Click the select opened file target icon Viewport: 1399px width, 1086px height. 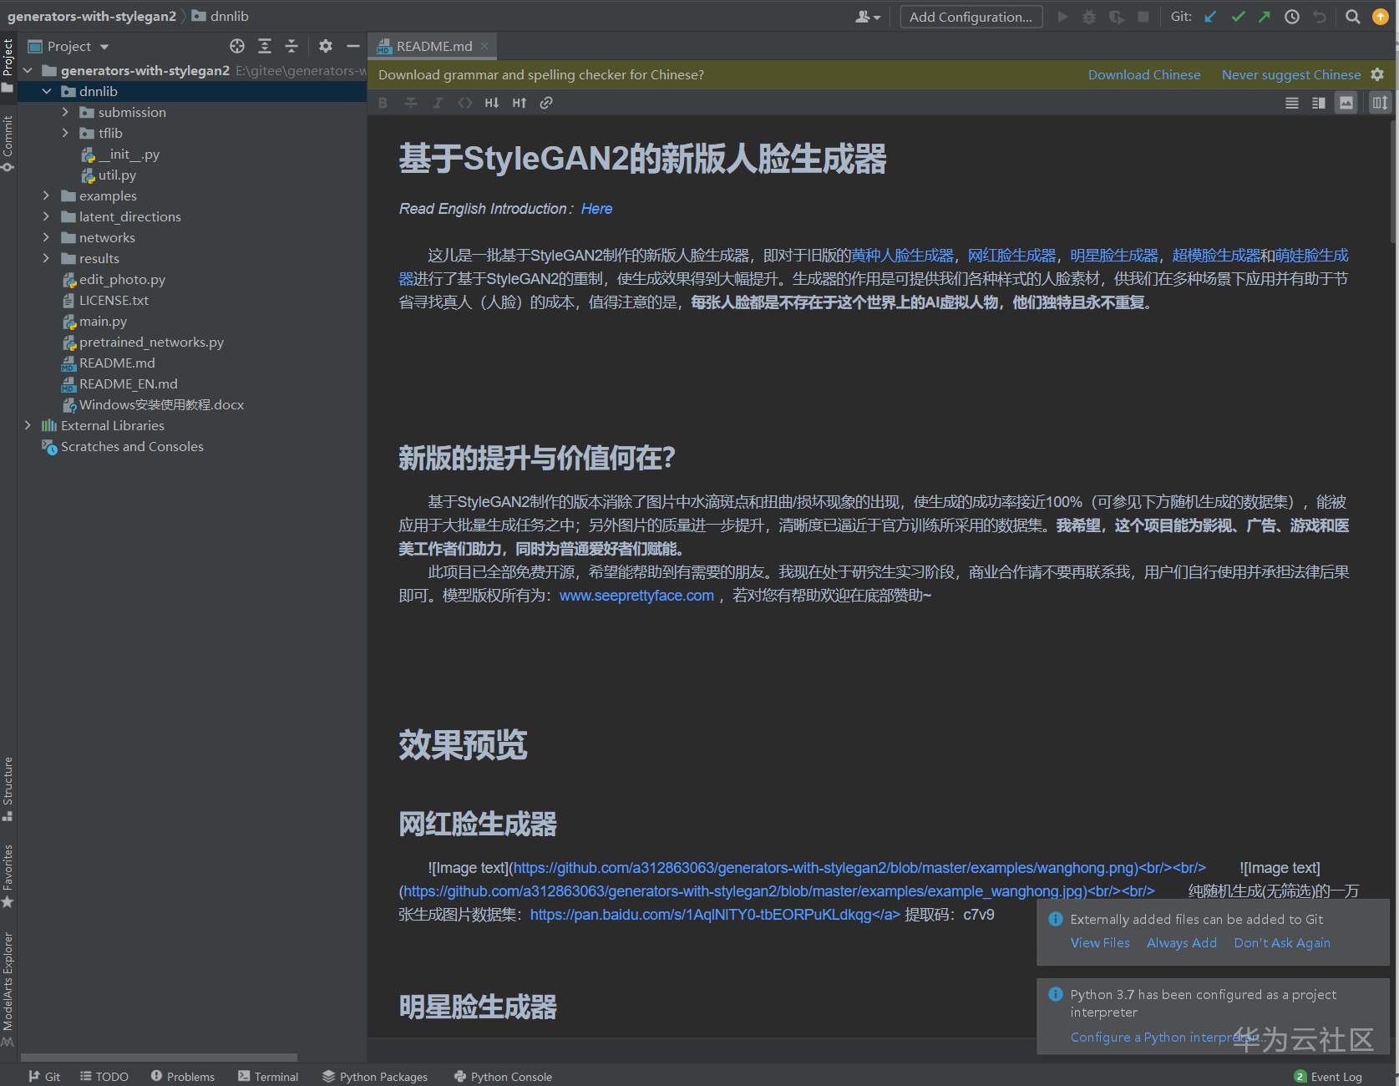(237, 46)
